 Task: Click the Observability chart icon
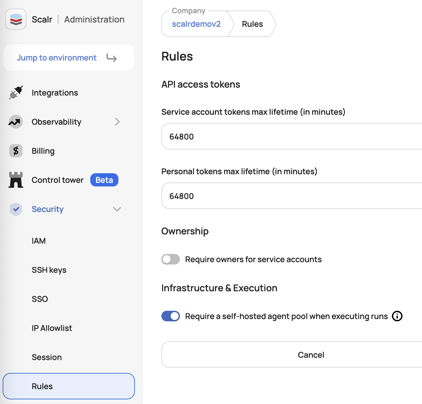(x=16, y=122)
